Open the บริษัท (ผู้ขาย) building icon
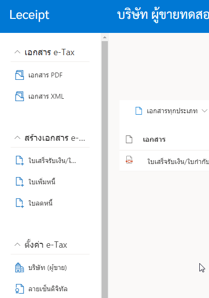The image size is (209, 298). (x=19, y=268)
